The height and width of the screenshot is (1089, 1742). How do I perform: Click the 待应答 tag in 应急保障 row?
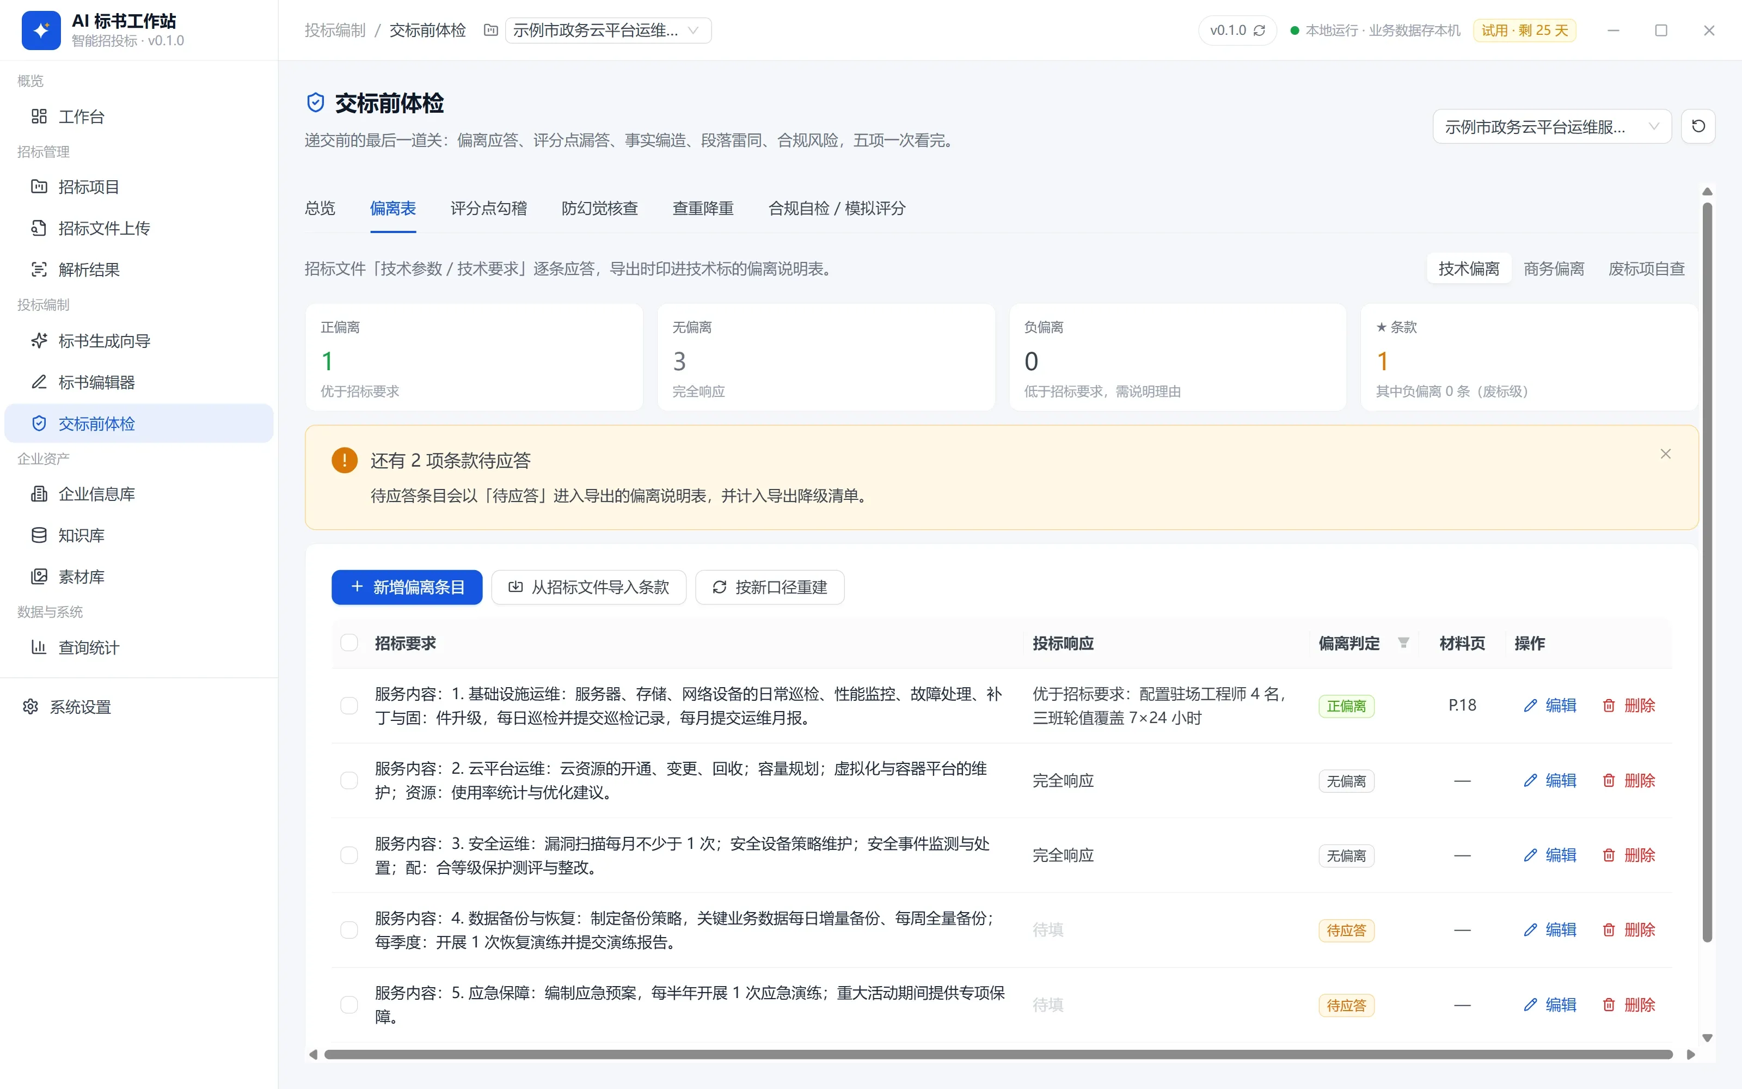point(1346,1006)
